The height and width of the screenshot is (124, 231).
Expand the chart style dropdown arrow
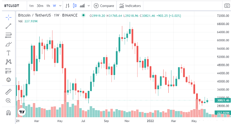(x=89, y=6)
